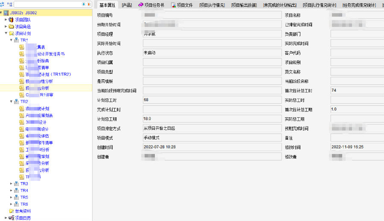Click the purple book icon on 项目任务书 tab
This screenshot has width=384, height=221.
point(140,5)
